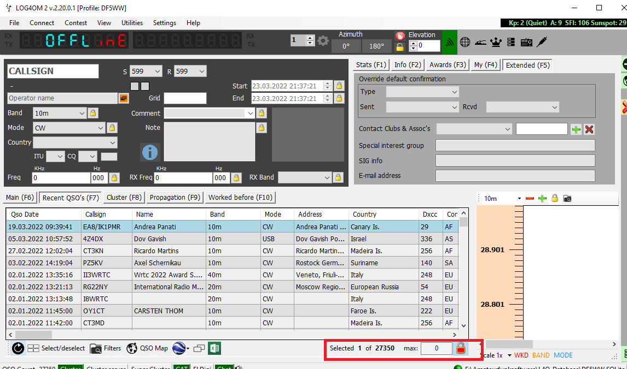Open the Band 10m dropdown
Viewport: 627px width, 369px height.
tap(82, 114)
